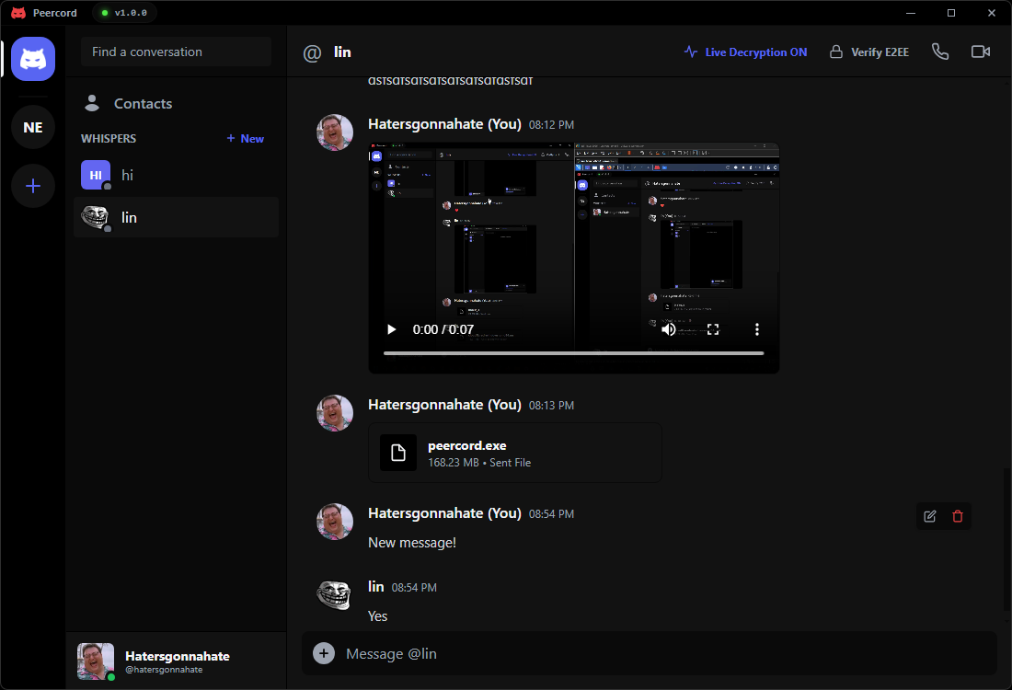Screen dimensions: 1012x690
Task: Click the 'New message!' text
Action: pos(412,543)
